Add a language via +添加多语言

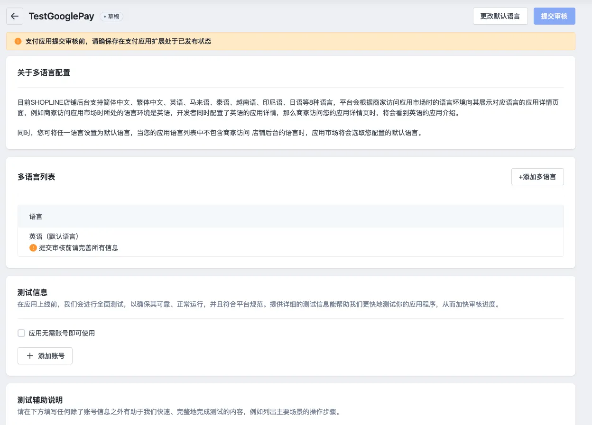(537, 177)
